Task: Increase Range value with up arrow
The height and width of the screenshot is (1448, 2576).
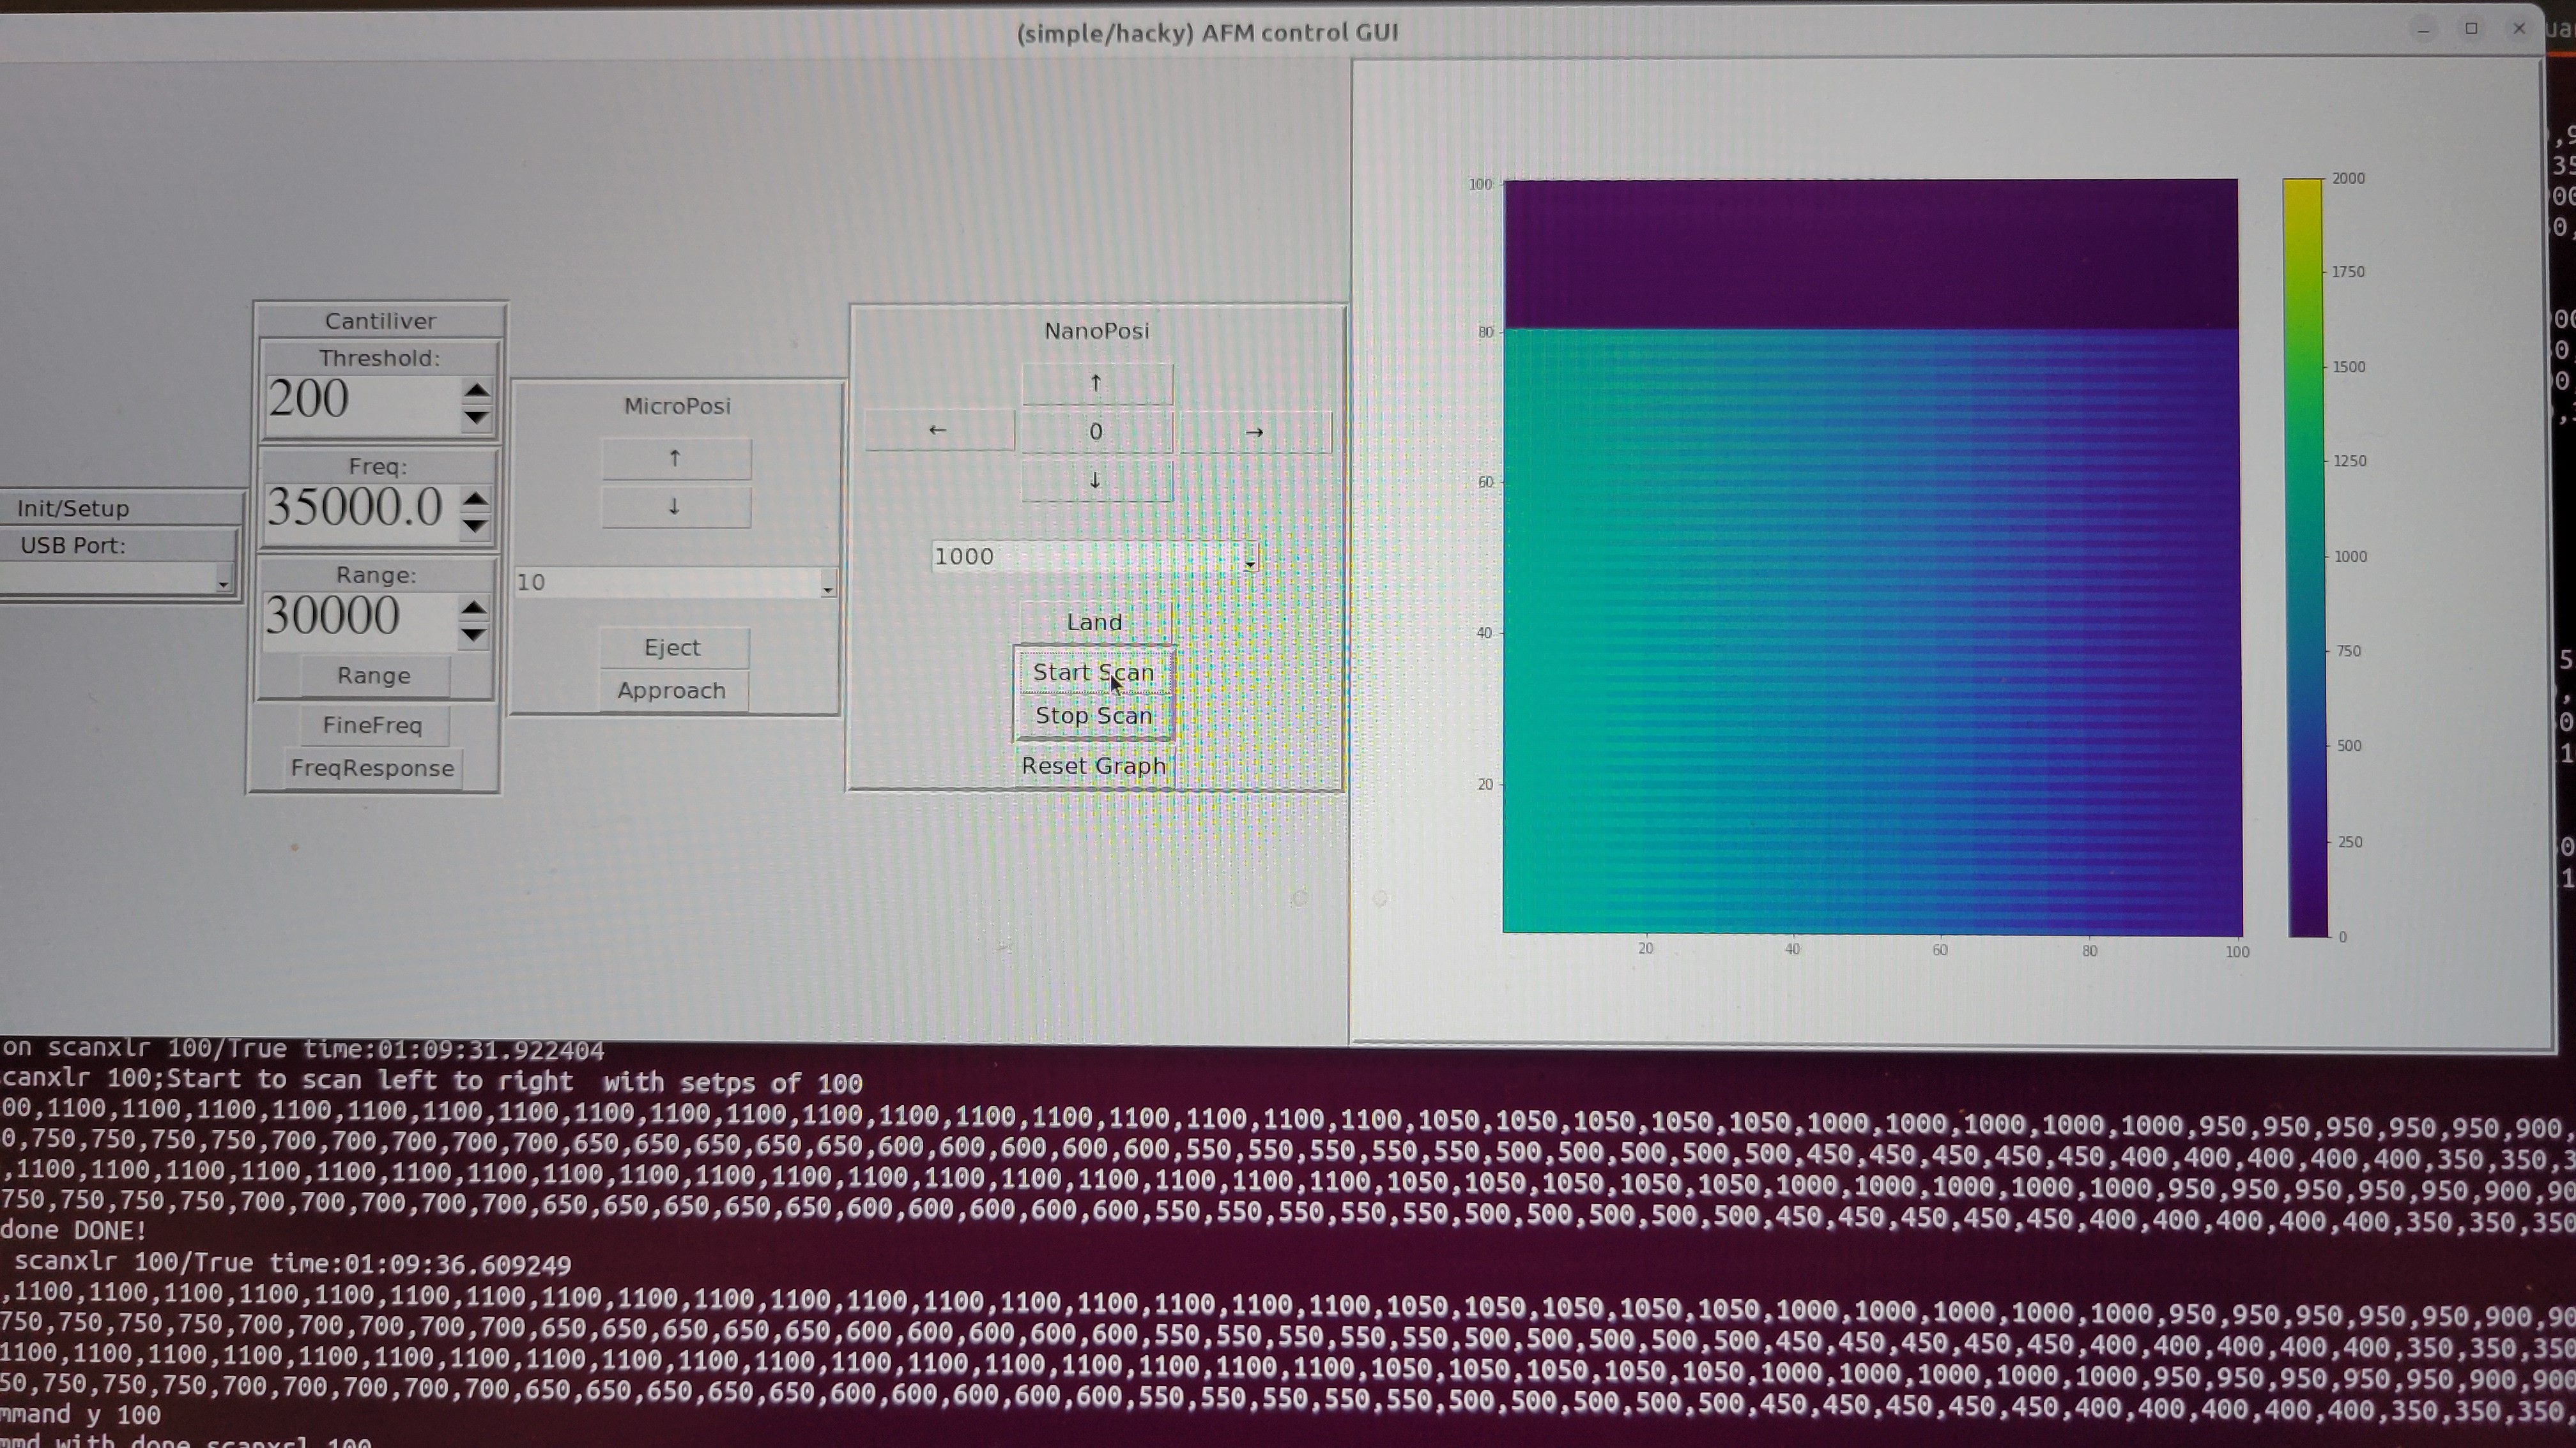Action: [x=474, y=607]
